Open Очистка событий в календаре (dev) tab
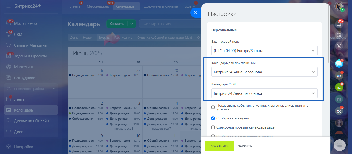Image resolution: width=352 pixels, height=154 pixels. tap(165, 37)
